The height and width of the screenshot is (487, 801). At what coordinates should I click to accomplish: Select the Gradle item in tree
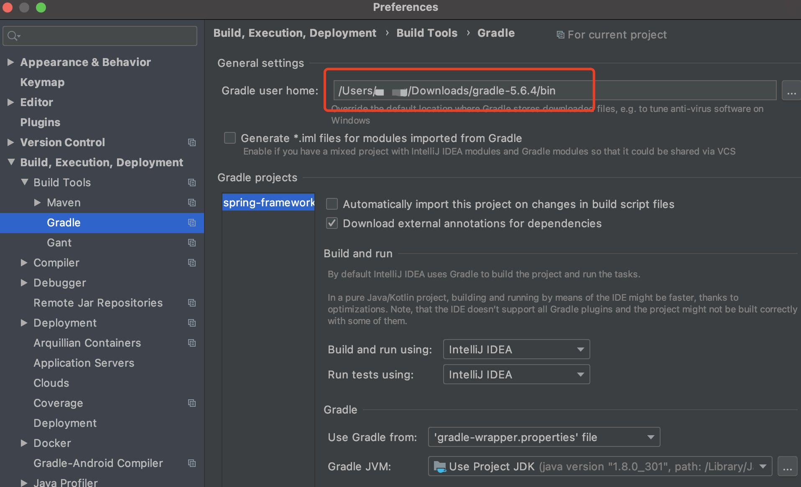pos(102,223)
